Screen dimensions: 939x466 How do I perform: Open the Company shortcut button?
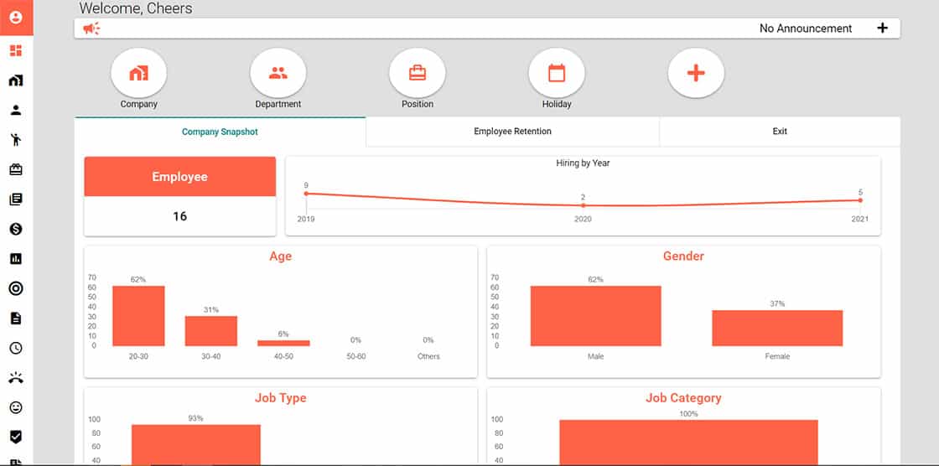(139, 74)
